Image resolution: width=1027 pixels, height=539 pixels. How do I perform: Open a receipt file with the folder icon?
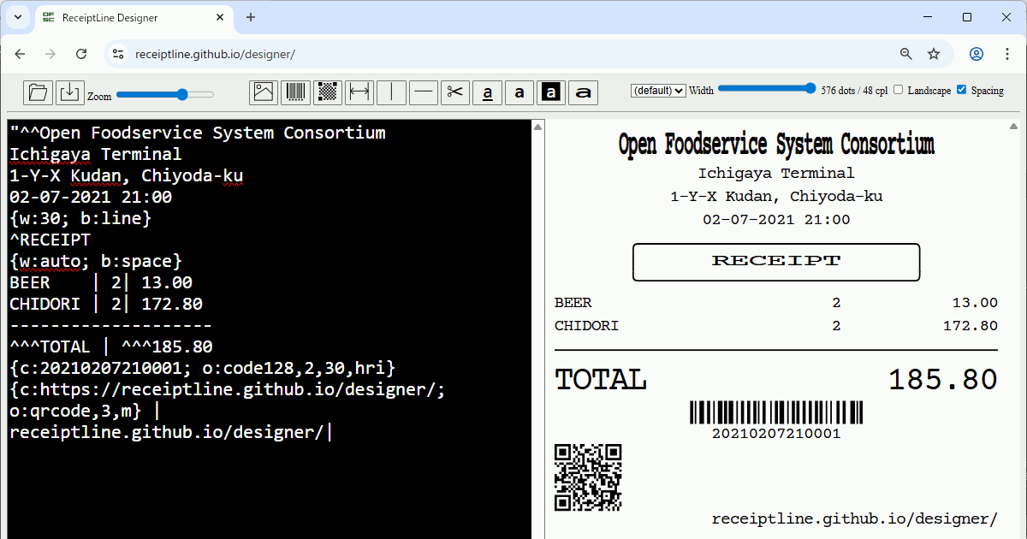(38, 92)
